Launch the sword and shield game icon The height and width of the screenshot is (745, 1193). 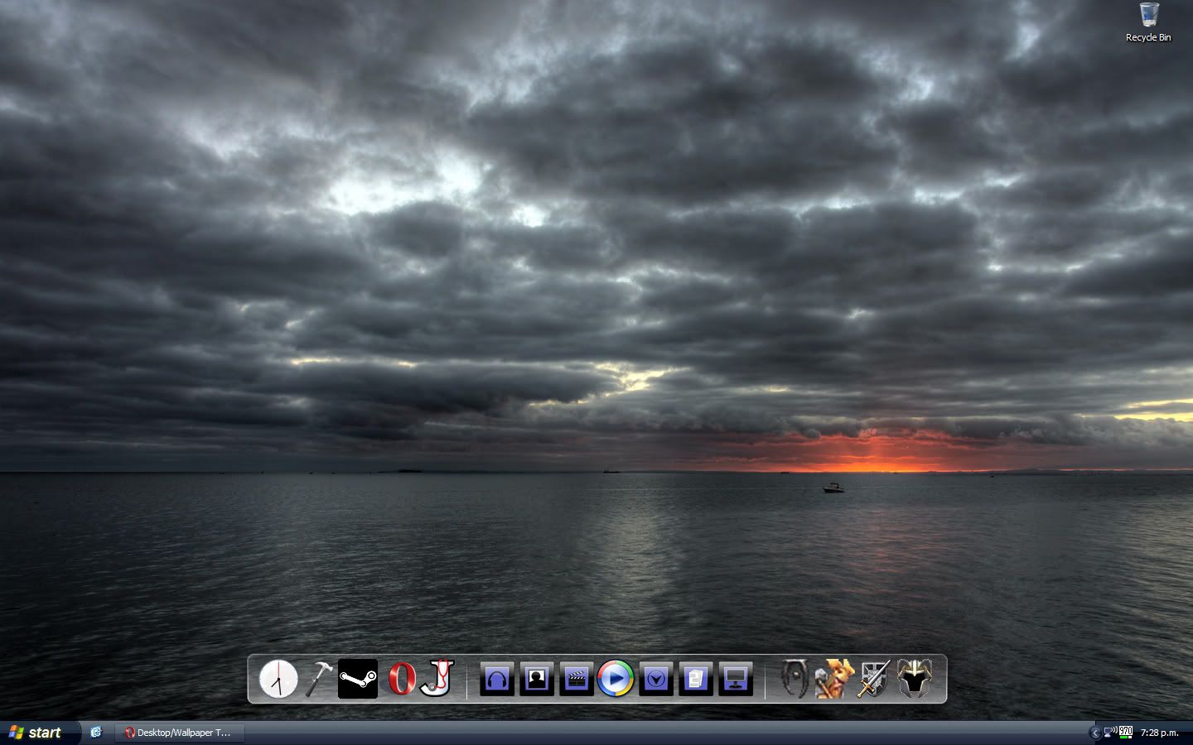[x=874, y=679]
